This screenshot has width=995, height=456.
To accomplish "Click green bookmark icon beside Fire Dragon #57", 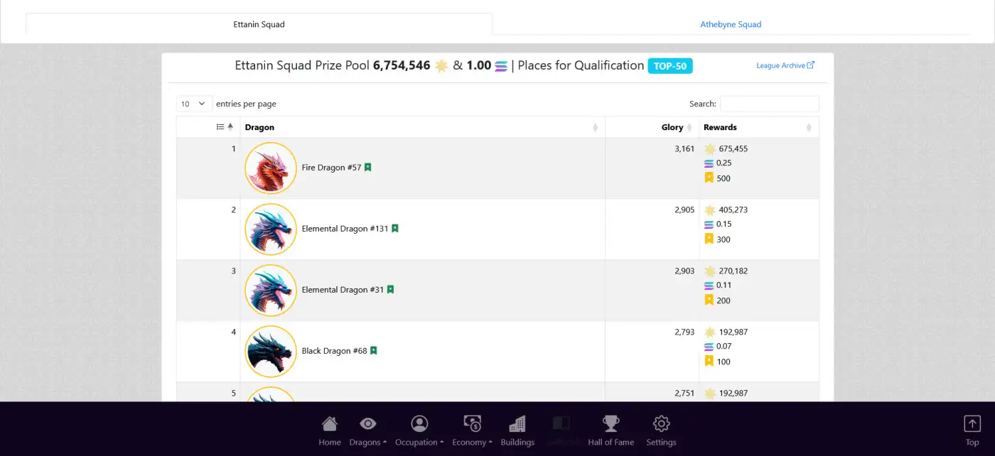I will 368,168.
